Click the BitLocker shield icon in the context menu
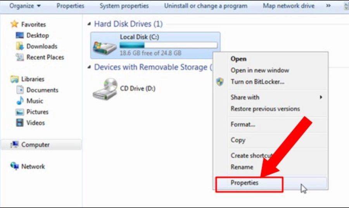This screenshot has width=349, height=208. coord(220,82)
